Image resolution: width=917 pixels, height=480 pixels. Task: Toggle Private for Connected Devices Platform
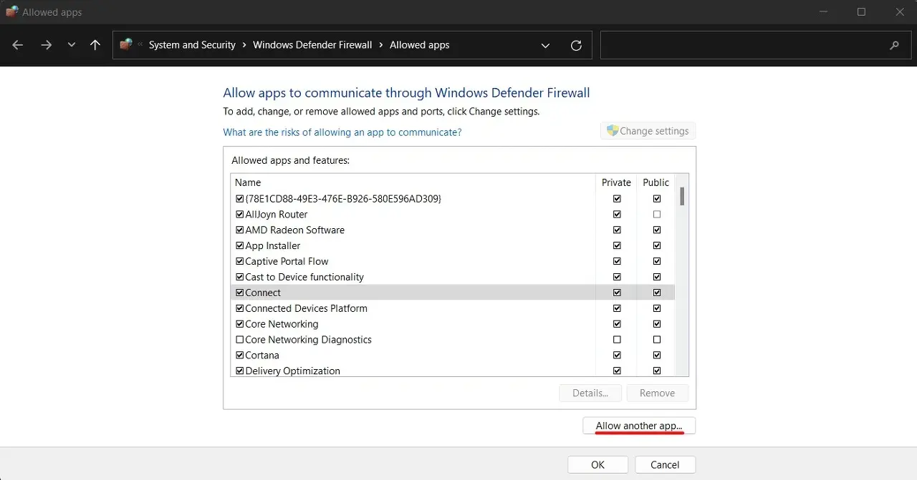click(x=617, y=308)
